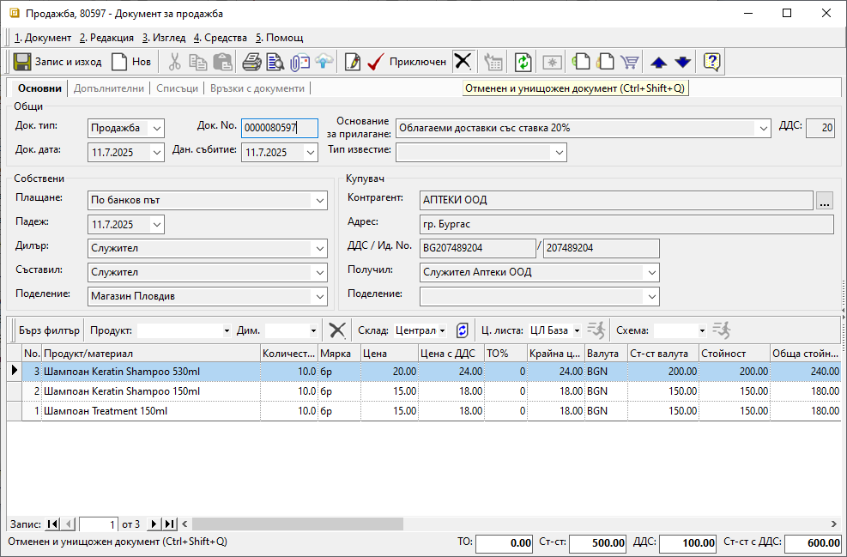This screenshot has width=847, height=557.
Task: Open the Документ menu
Action: [43, 38]
